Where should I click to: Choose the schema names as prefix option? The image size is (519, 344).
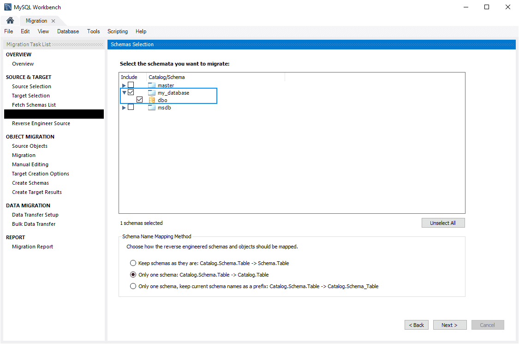coord(133,286)
